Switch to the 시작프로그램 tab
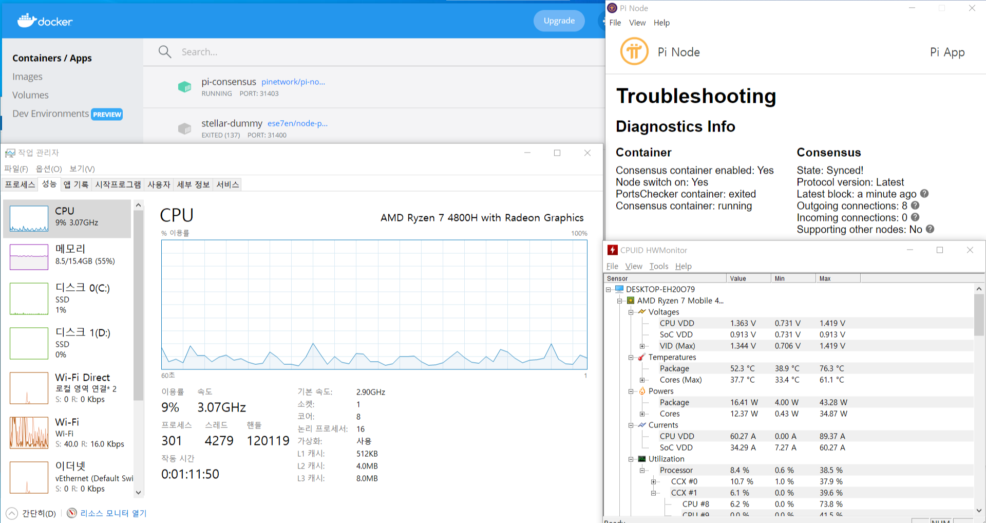The image size is (986, 523). [x=118, y=184]
